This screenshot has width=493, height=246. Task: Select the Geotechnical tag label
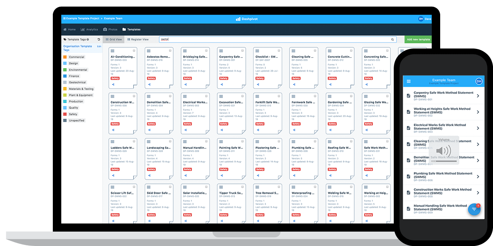[77, 82]
